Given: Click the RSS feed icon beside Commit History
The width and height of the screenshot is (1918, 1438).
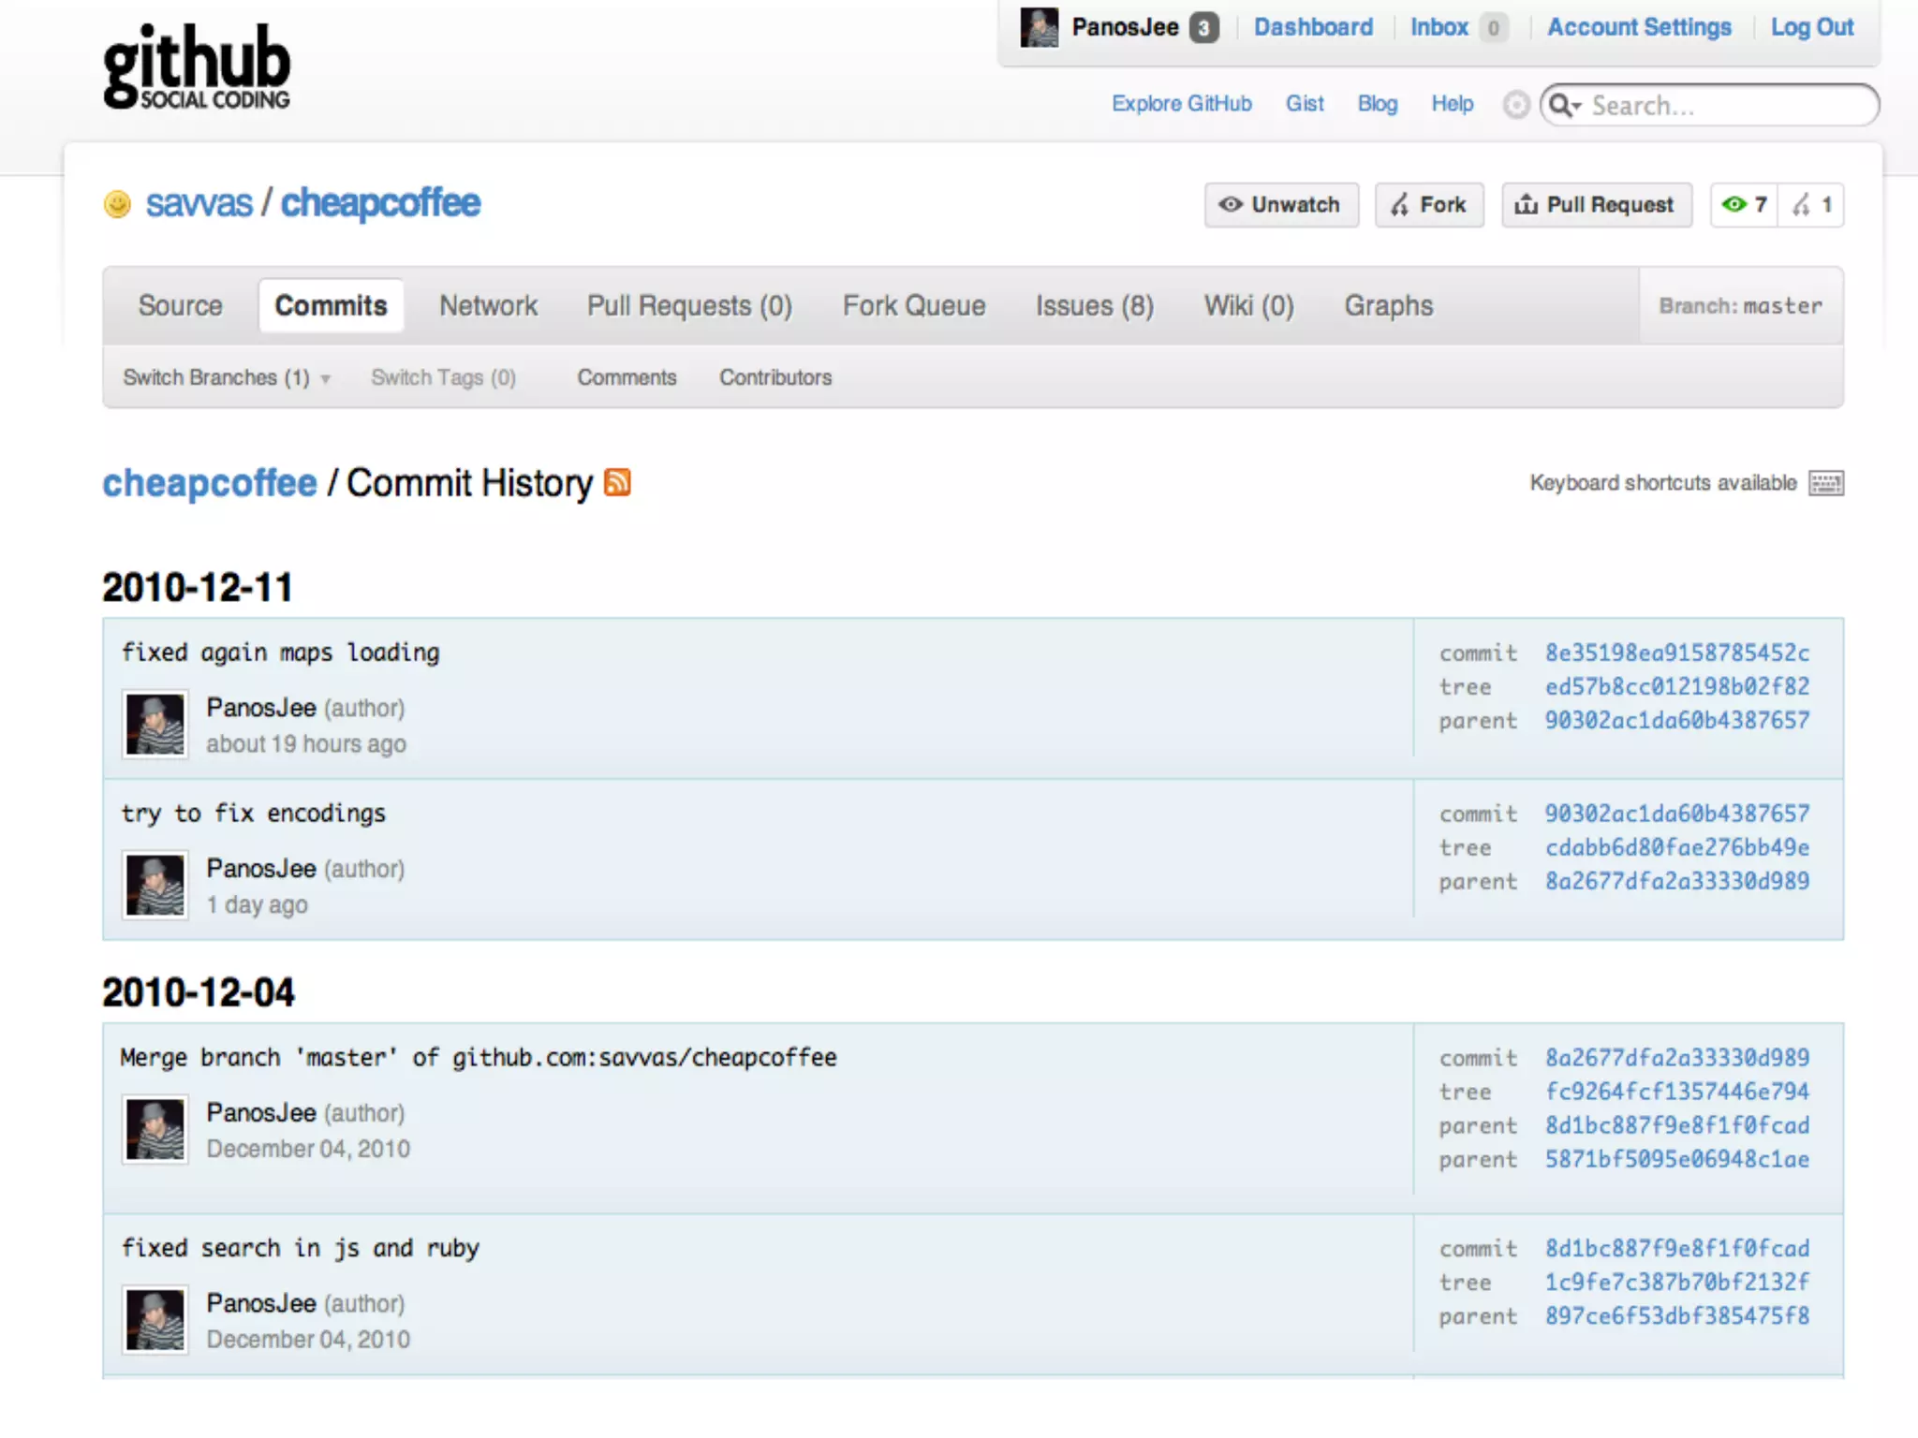Looking at the screenshot, I should click(617, 482).
